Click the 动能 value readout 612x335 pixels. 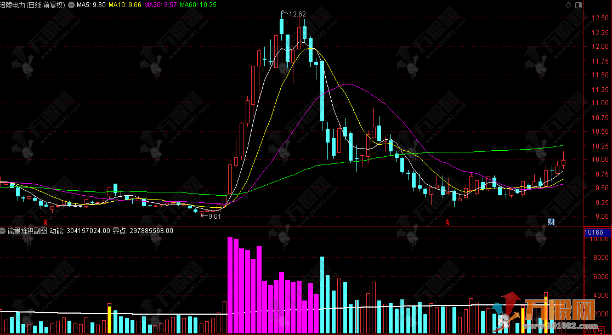coord(80,231)
